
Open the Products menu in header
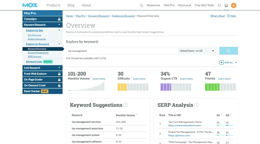53,5
